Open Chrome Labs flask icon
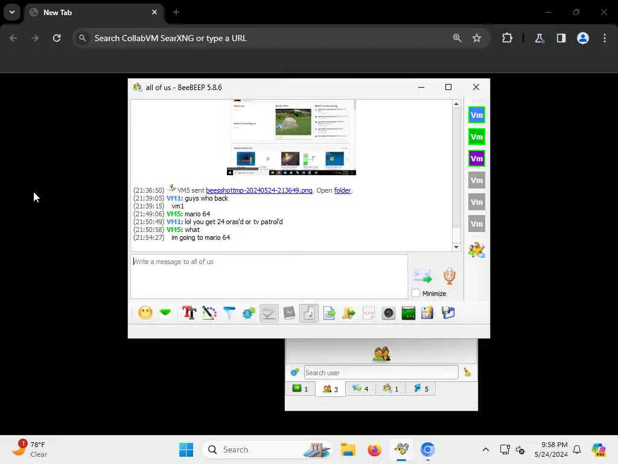Screen dimensions: 618x464 pos(539,38)
